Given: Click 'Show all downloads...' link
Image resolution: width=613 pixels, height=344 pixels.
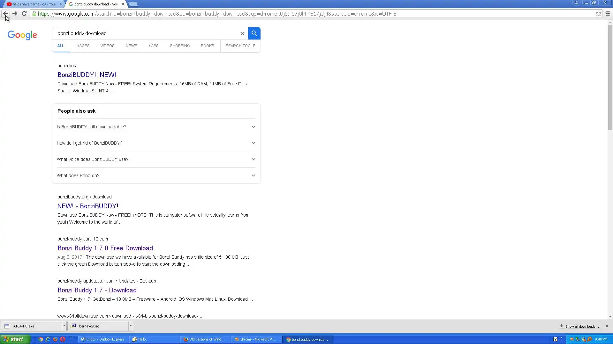Looking at the screenshot, I should click(582, 326).
